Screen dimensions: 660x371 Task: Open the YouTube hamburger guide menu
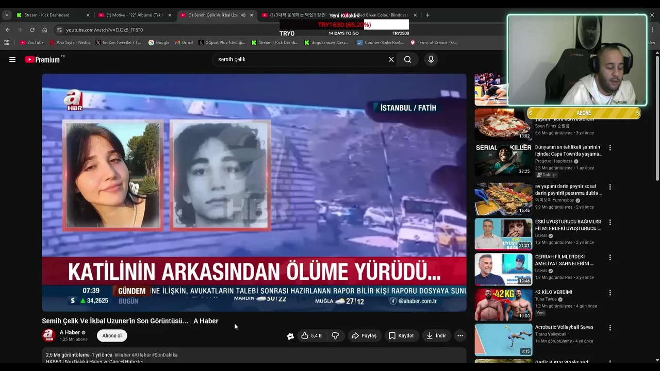coord(12,59)
